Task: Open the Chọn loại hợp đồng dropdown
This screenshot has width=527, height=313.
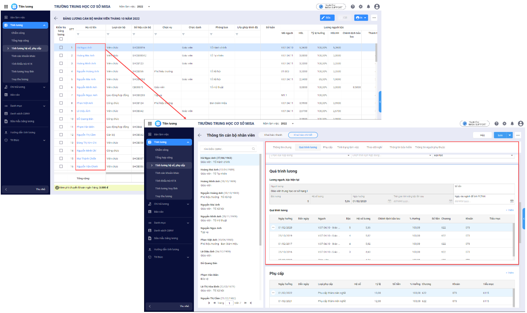Action: (x=309, y=155)
